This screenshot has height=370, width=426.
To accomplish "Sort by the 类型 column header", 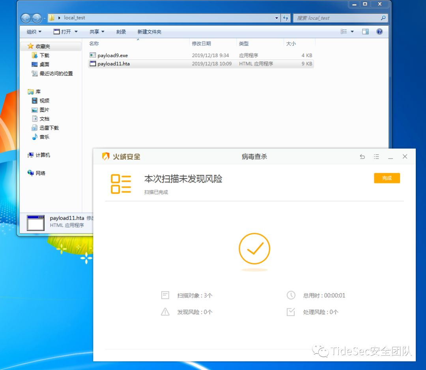I will [244, 43].
